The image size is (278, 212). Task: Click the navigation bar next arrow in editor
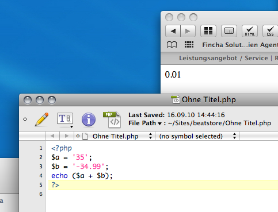coord(67,136)
